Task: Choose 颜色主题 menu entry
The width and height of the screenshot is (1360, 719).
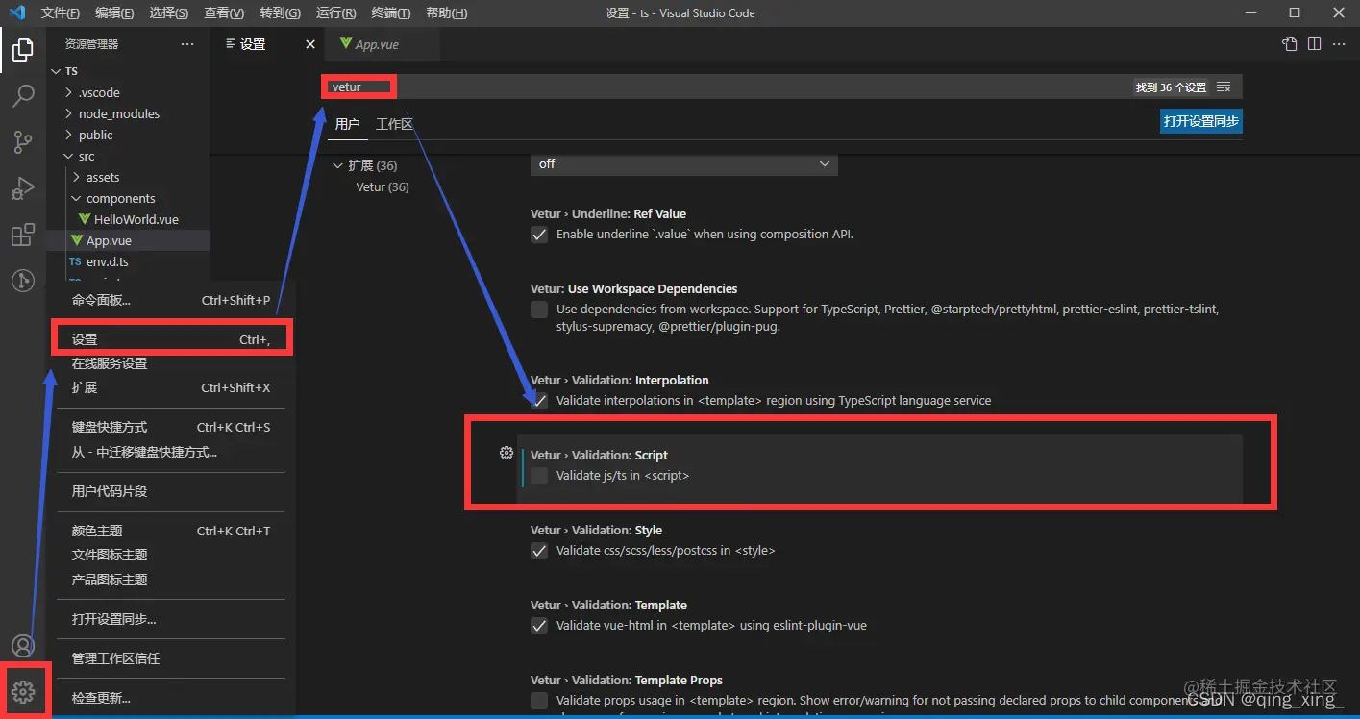Action: pos(171,531)
